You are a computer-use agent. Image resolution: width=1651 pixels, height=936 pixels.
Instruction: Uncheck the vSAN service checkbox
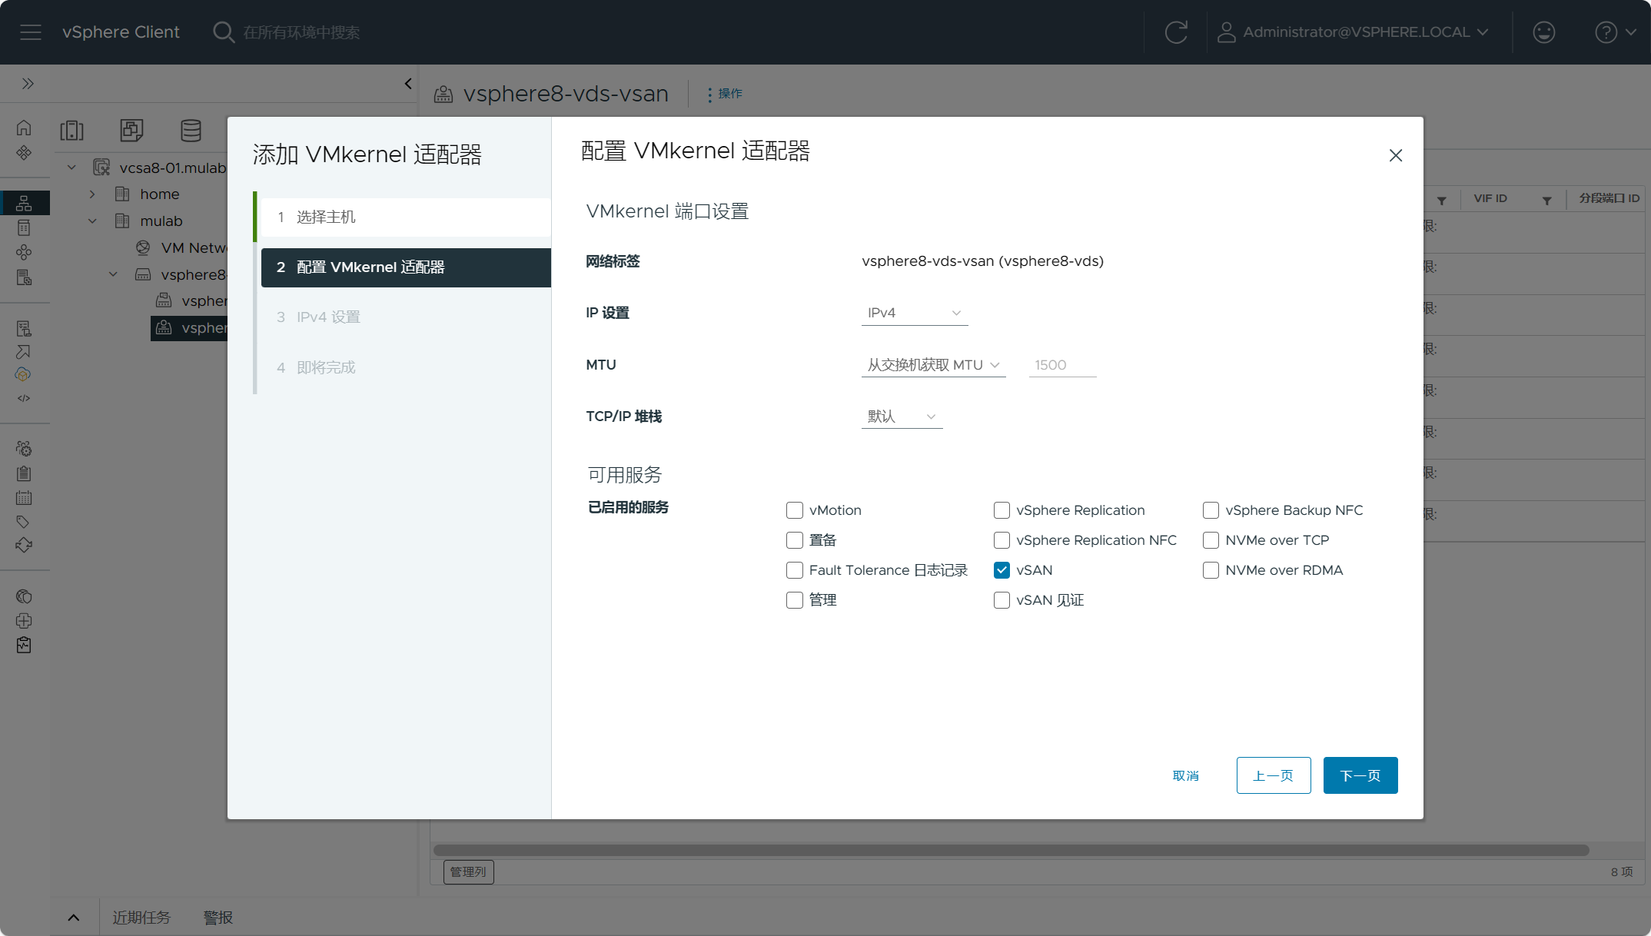(x=1002, y=570)
